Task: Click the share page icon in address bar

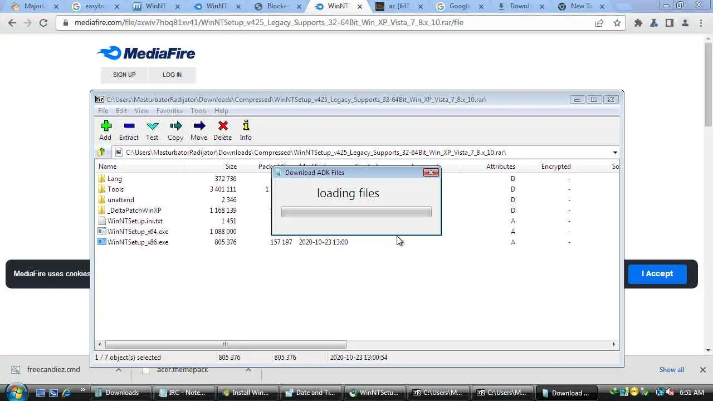Action: coord(599,23)
